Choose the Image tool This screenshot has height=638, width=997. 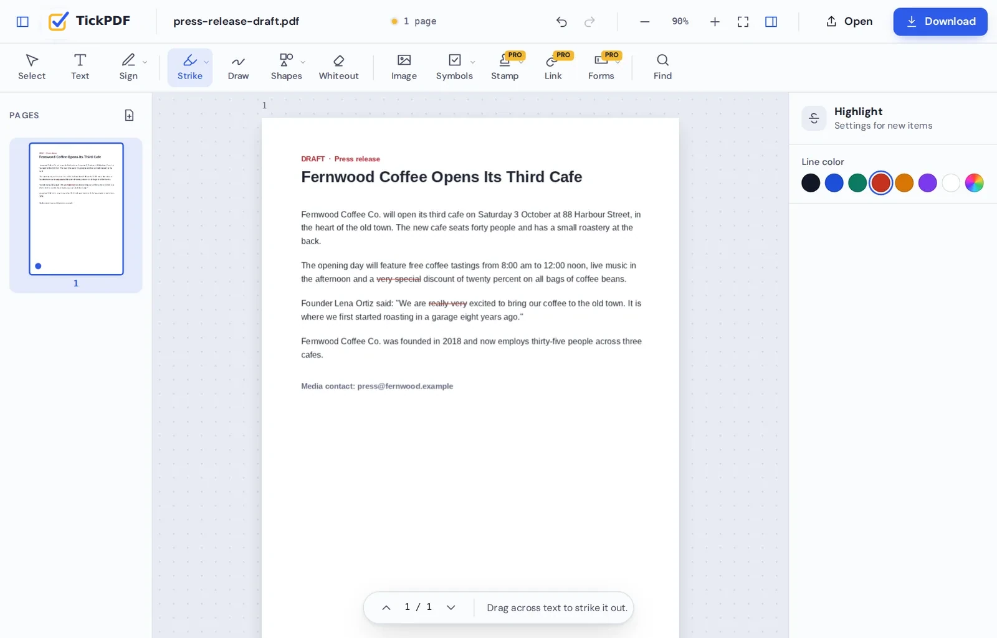tap(404, 67)
